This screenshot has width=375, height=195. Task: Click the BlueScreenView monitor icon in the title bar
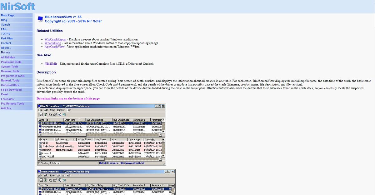[40, 107]
